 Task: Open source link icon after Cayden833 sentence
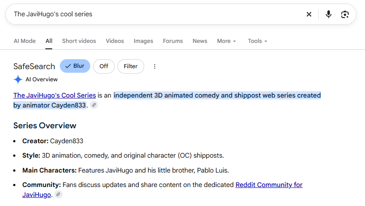click(x=94, y=105)
